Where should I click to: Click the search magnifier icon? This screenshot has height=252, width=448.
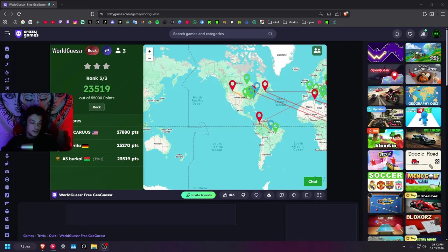(270, 34)
